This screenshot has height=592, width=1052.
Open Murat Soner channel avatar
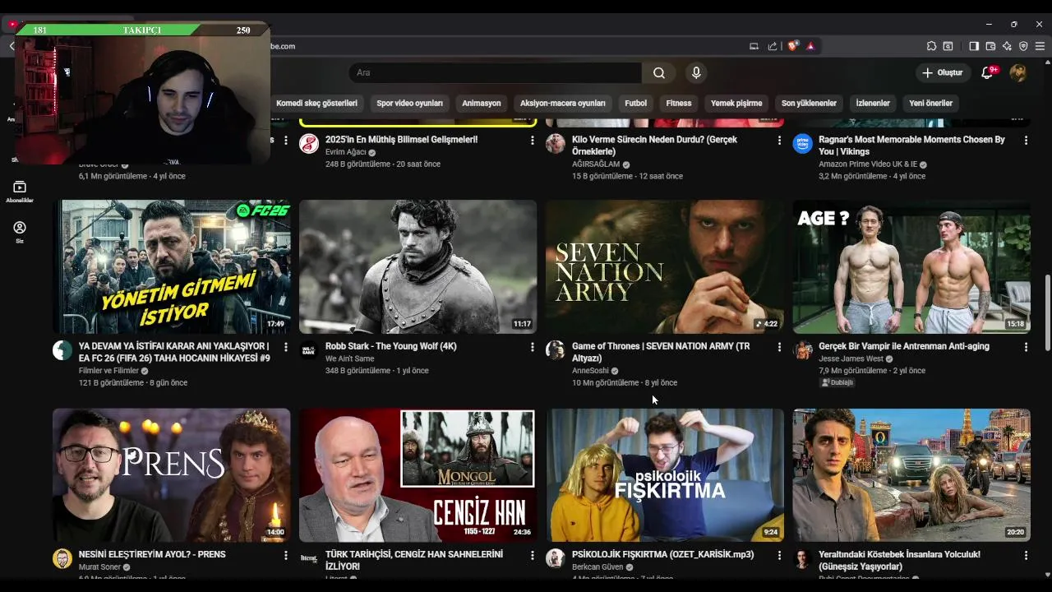(x=62, y=558)
